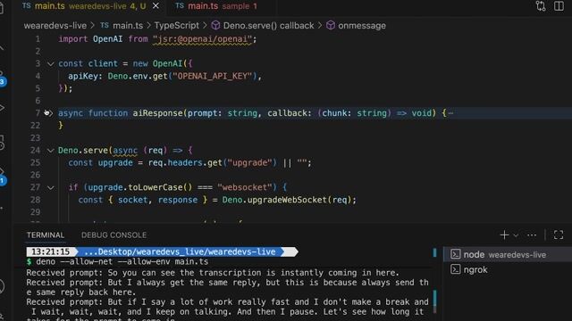Click line number 25 in the gutter
Image resolution: width=572 pixels, height=321 pixels.
click(x=36, y=162)
